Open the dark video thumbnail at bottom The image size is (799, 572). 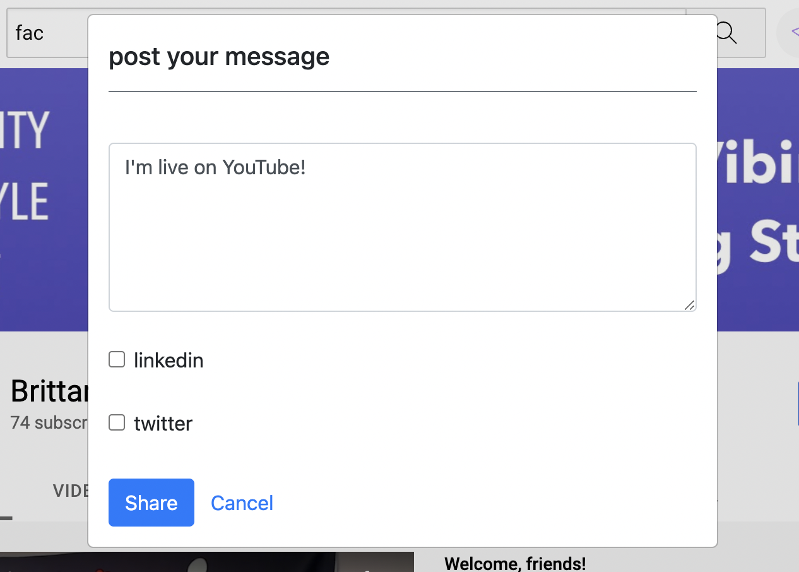[x=207, y=562]
